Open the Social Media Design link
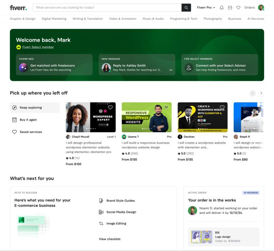The image size is (274, 251). (x=121, y=212)
